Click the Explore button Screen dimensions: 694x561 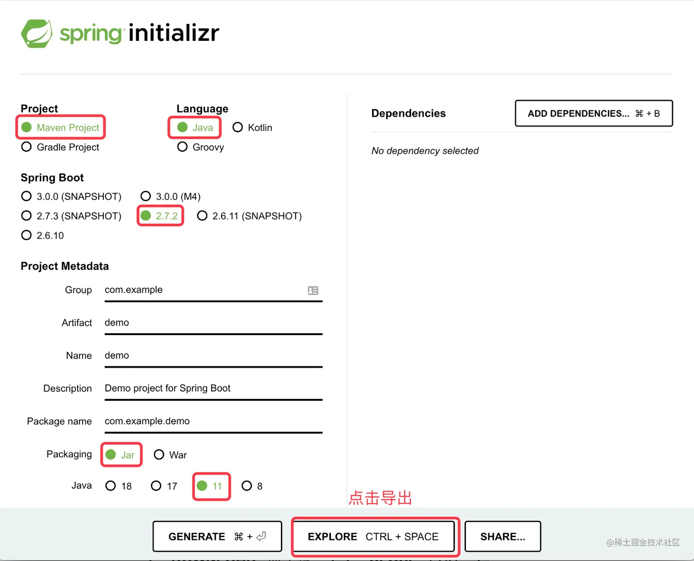point(373,536)
